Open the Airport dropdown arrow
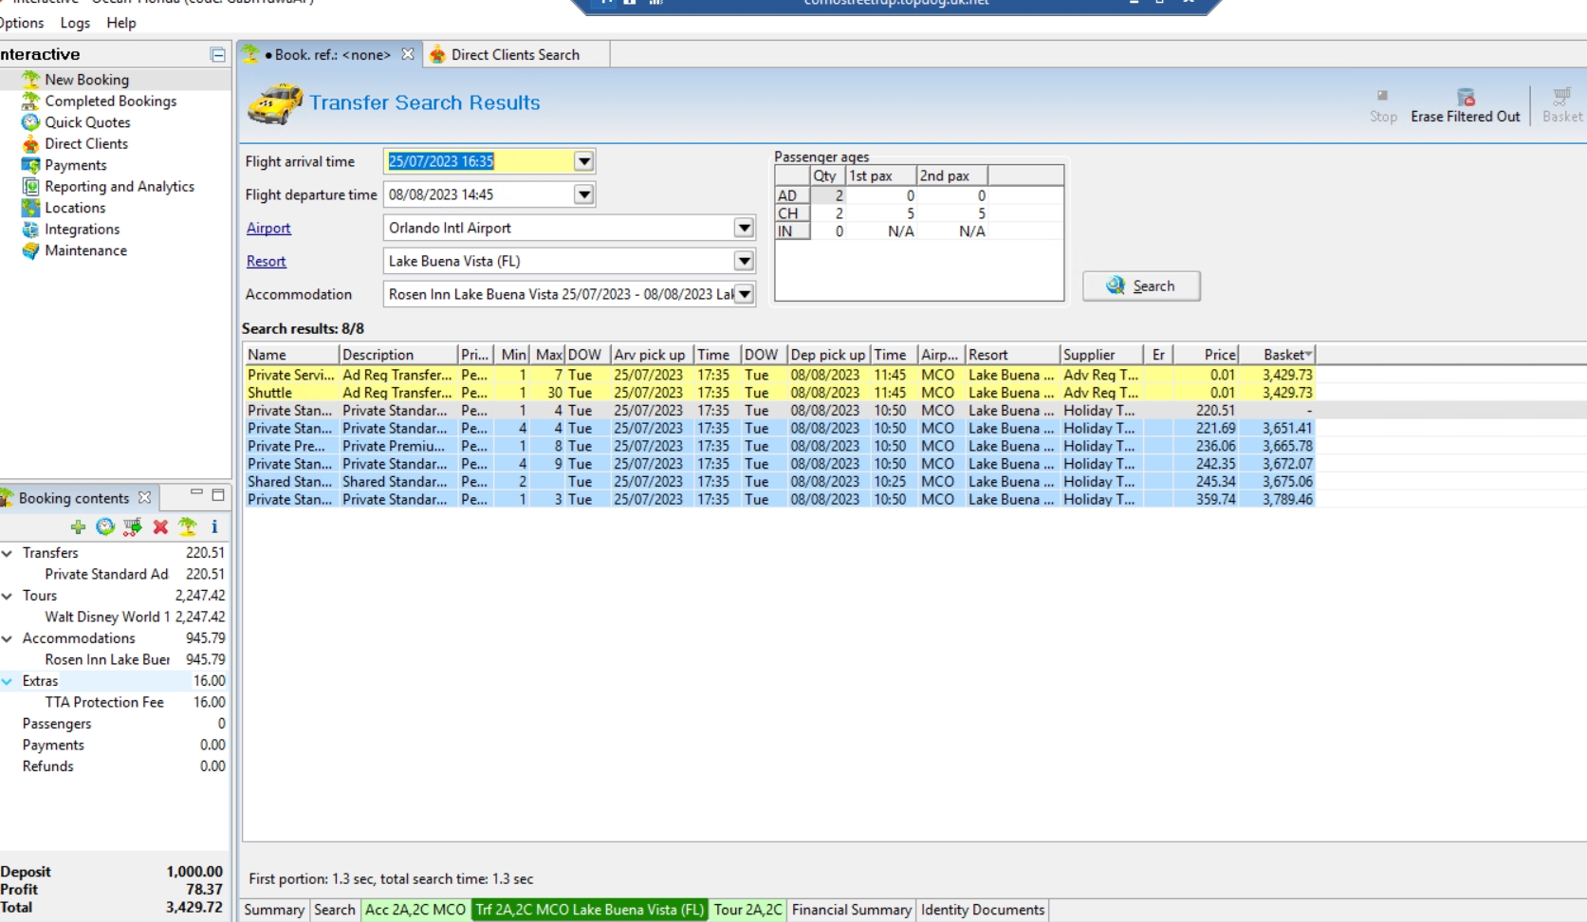This screenshot has width=1587, height=922. coord(745,228)
